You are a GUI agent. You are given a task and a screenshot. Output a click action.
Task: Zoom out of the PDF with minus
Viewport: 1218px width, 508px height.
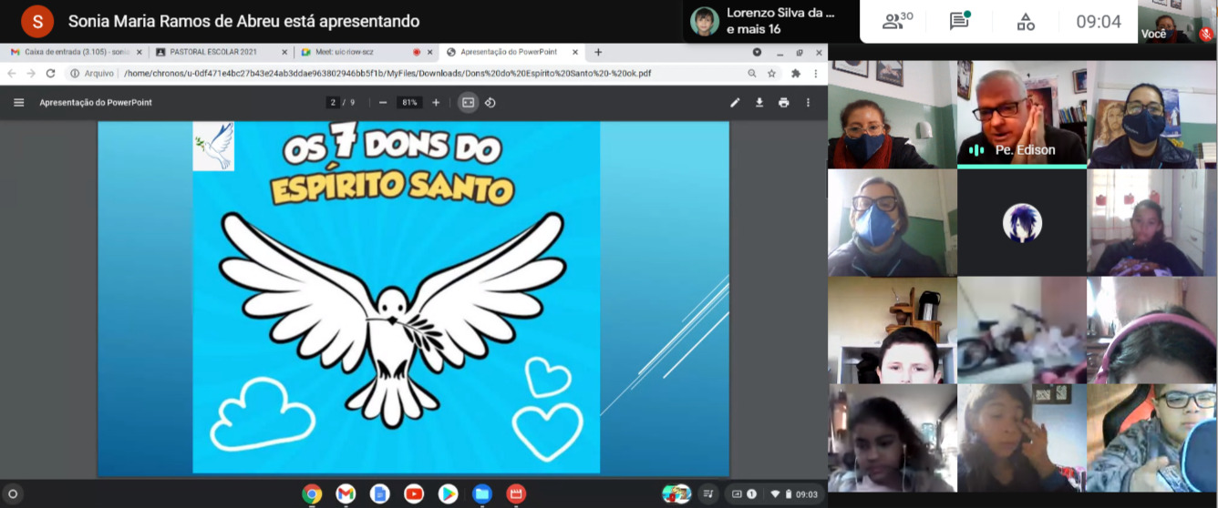383,103
